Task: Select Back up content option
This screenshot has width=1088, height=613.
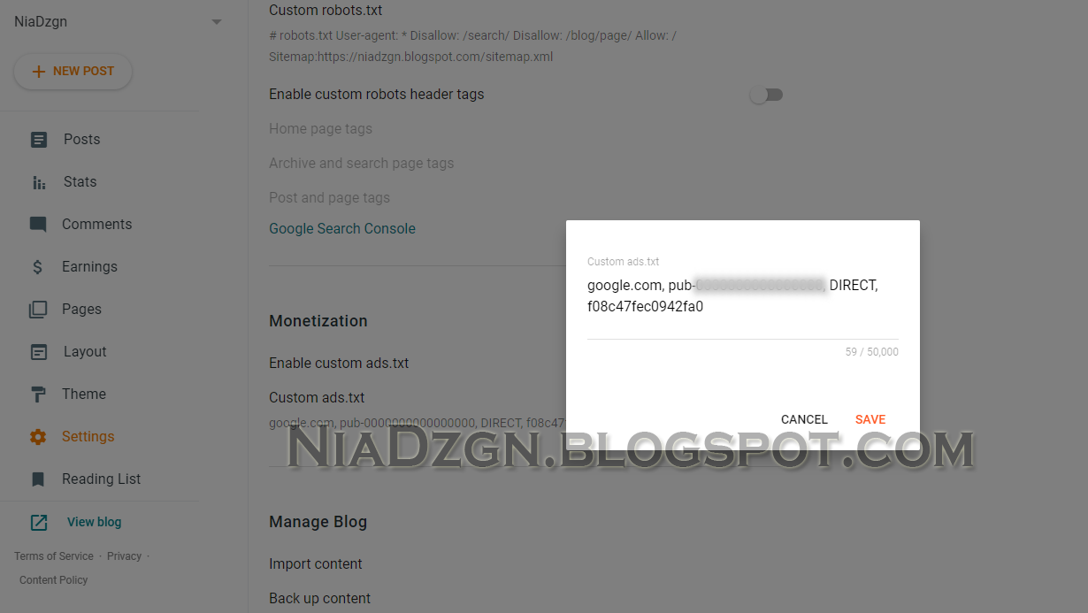Action: pos(320,598)
